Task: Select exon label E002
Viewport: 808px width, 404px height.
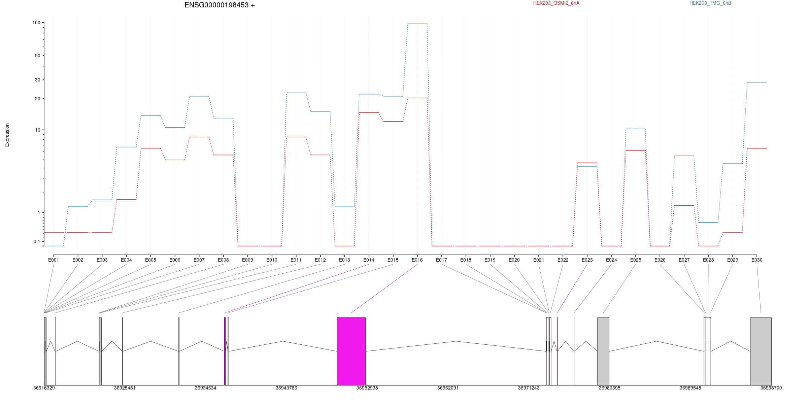Action: click(x=78, y=260)
